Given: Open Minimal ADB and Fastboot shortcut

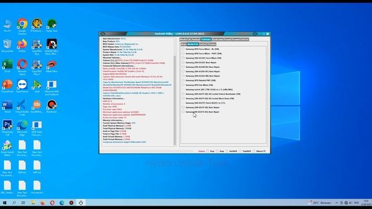Looking at the screenshot, I should [x=52, y=88].
